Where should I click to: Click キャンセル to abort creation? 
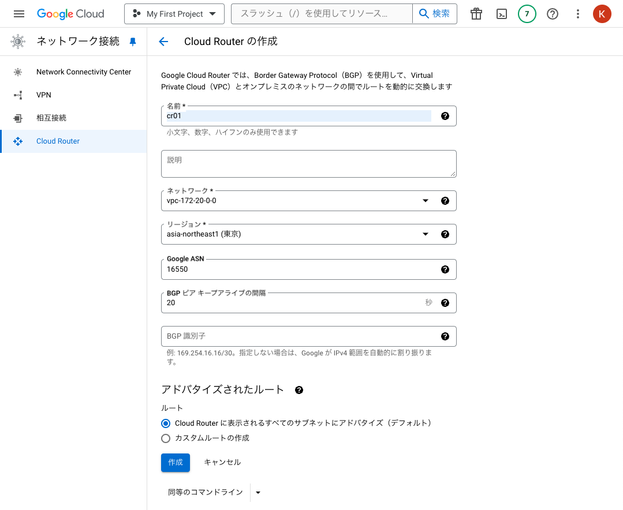(x=222, y=462)
